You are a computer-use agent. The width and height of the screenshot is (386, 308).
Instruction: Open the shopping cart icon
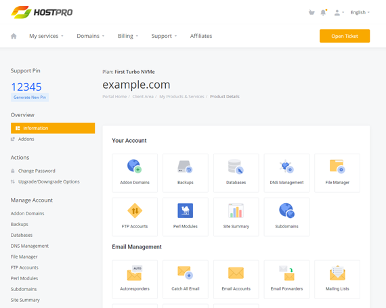pos(312,12)
